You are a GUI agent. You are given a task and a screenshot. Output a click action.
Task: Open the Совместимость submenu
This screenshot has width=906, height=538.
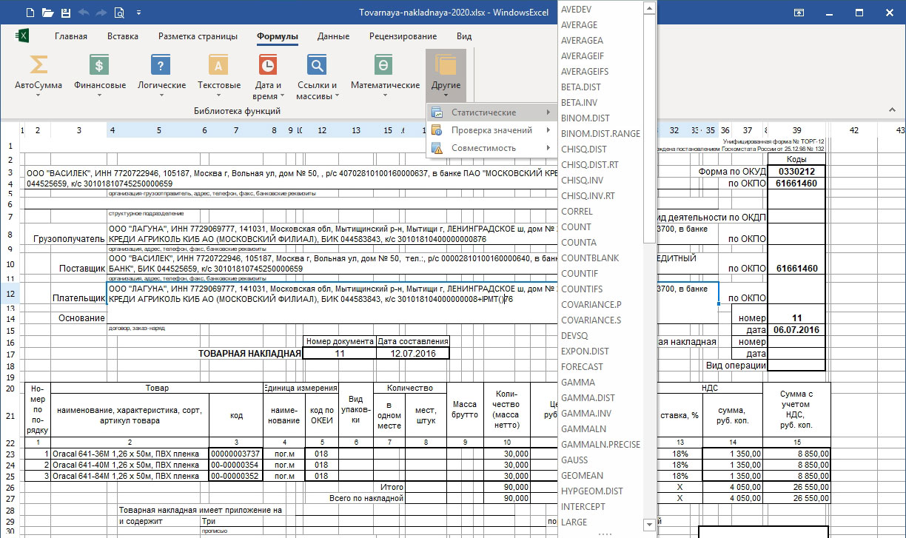click(x=491, y=148)
